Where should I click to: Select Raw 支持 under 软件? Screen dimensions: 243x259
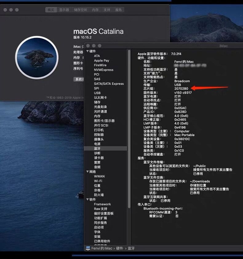click(x=101, y=209)
